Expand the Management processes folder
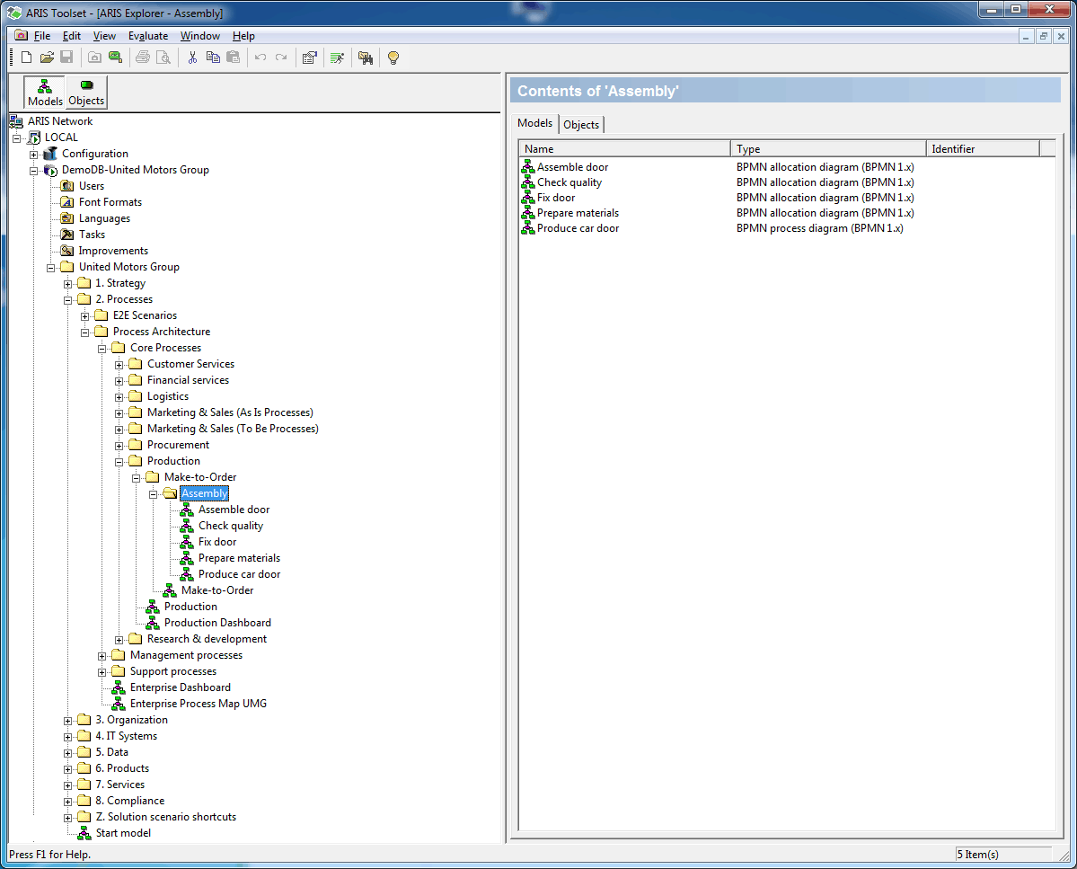This screenshot has width=1077, height=869. [x=102, y=656]
